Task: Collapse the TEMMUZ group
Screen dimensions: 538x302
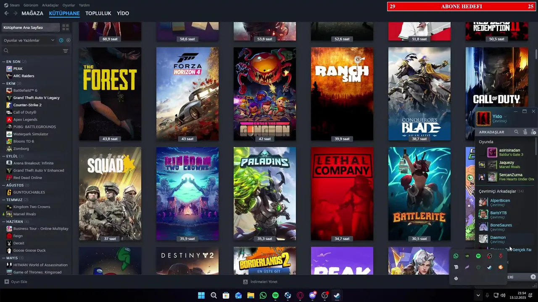Action: pyautogui.click(x=4, y=200)
